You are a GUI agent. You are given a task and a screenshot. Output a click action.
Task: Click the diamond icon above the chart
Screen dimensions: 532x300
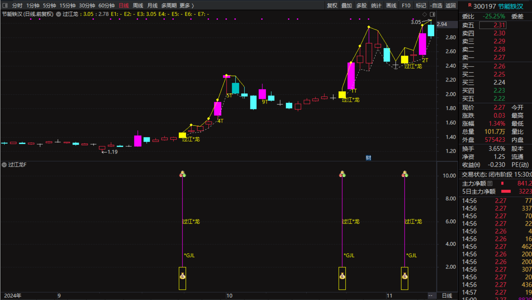(x=424, y=14)
